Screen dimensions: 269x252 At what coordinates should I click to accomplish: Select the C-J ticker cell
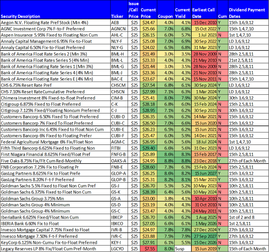click(x=119, y=110)
